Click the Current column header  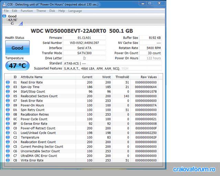(85, 77)
